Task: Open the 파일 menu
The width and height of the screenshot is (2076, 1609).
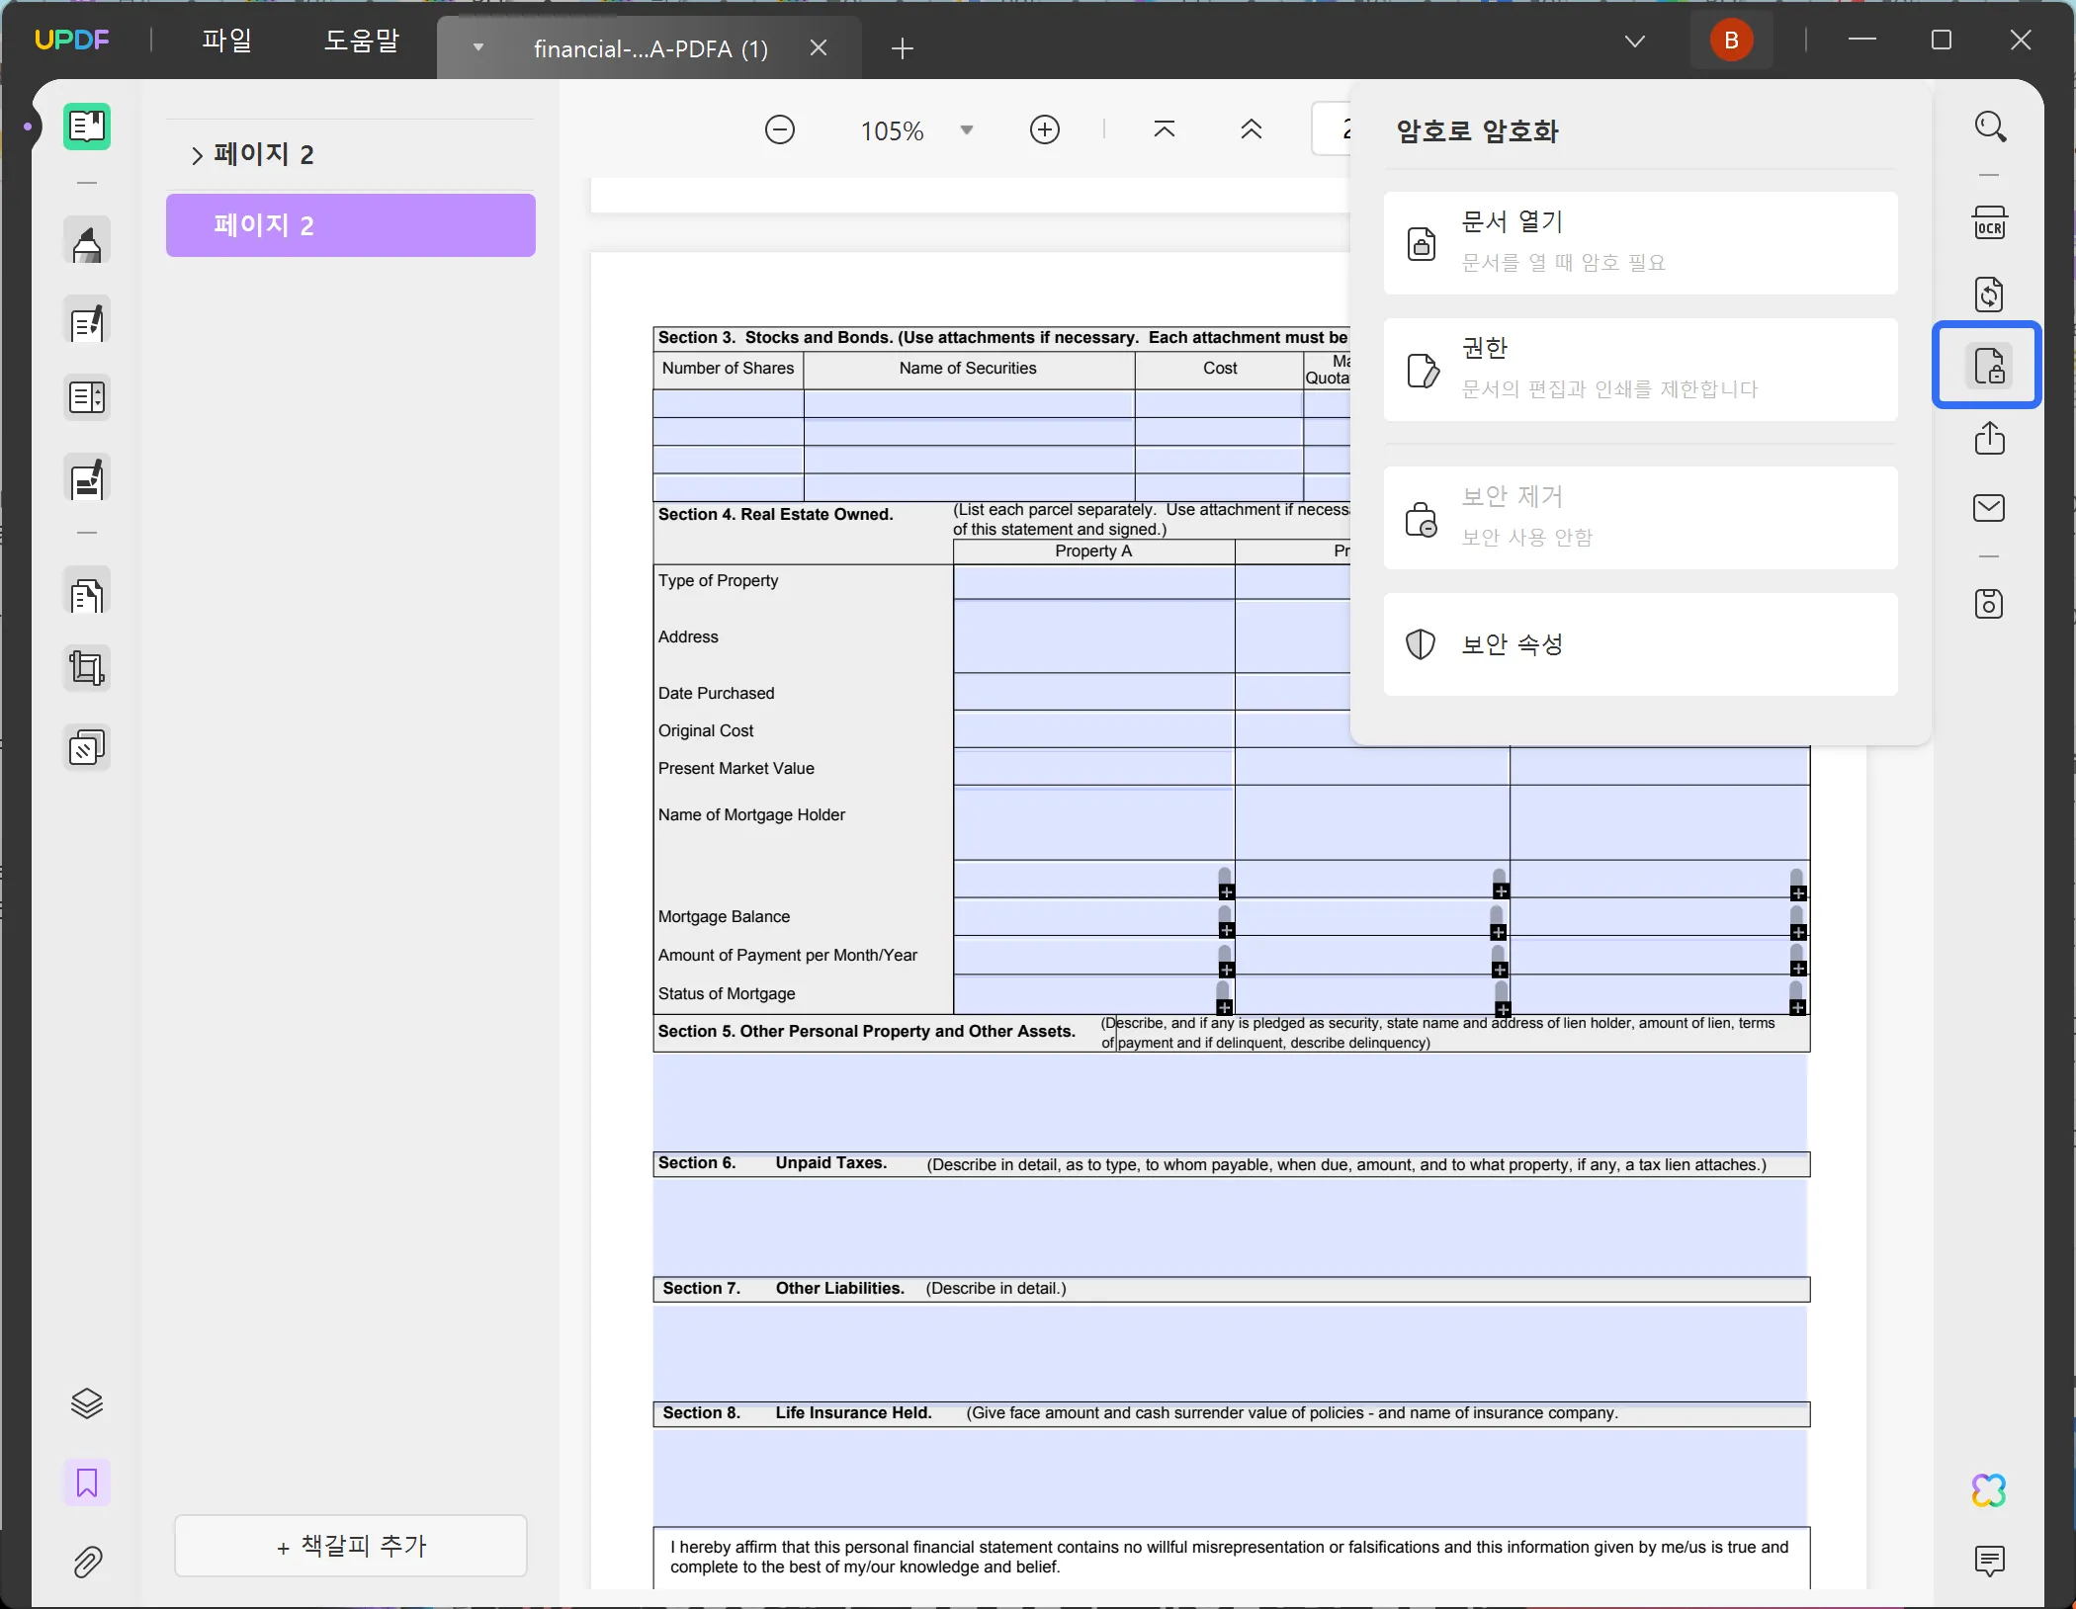Action: pos(227,41)
